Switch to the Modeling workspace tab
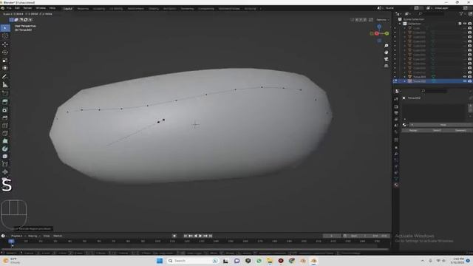This screenshot has width=473, height=266. [83, 9]
